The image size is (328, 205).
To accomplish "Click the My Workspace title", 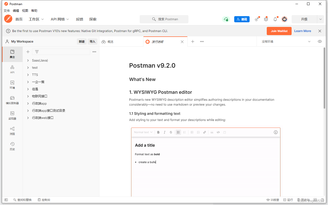I will [x=22, y=42].
